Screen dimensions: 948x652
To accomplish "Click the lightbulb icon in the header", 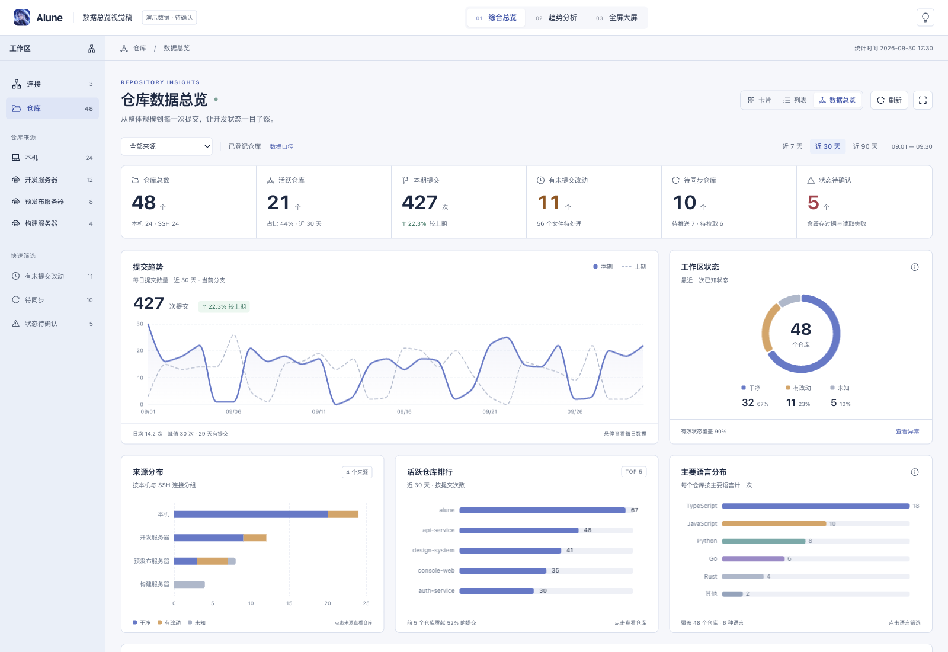I will (x=925, y=17).
